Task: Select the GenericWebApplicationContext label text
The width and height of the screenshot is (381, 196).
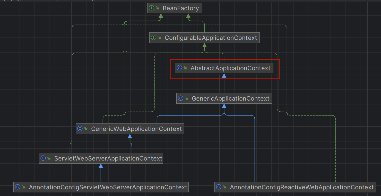Action: click(136, 129)
